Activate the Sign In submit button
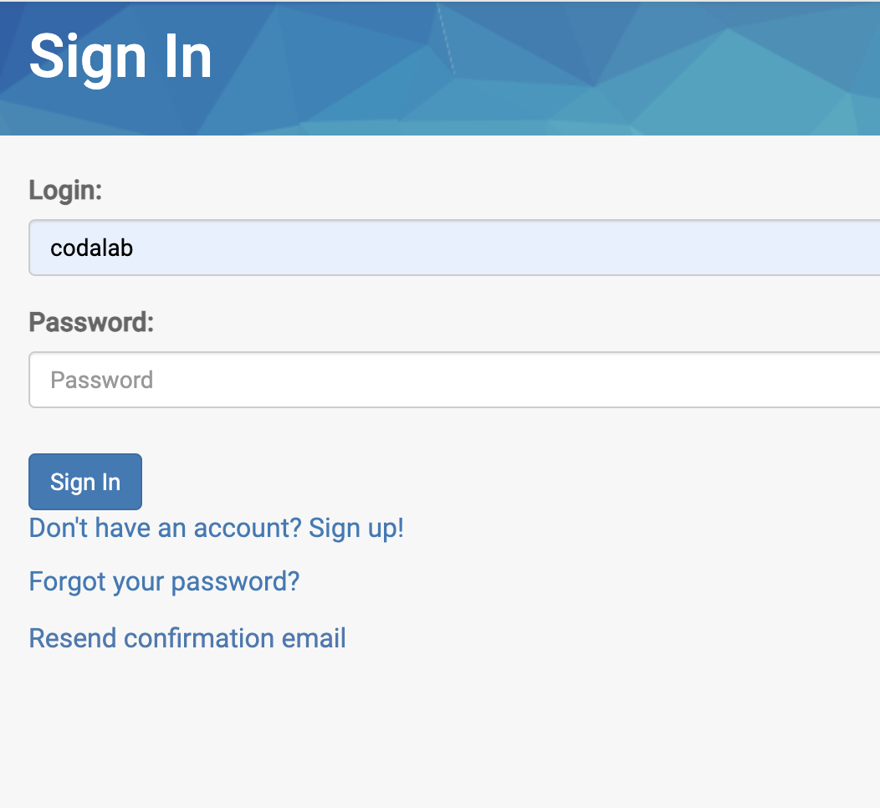This screenshot has width=880, height=808. tap(84, 482)
